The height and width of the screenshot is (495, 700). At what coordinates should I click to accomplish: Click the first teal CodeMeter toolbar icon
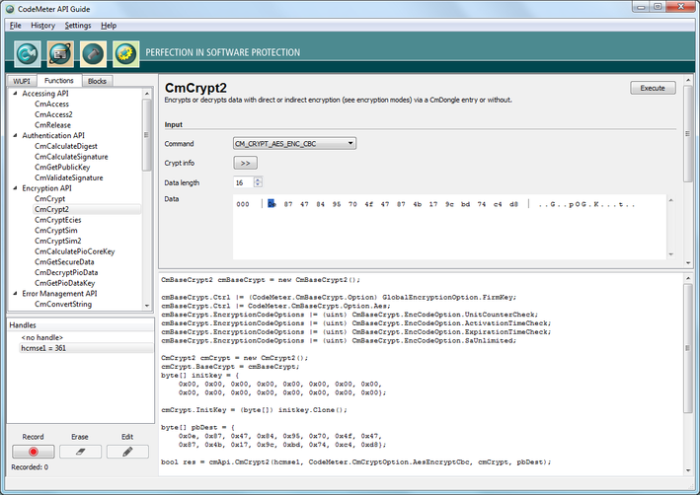point(28,54)
